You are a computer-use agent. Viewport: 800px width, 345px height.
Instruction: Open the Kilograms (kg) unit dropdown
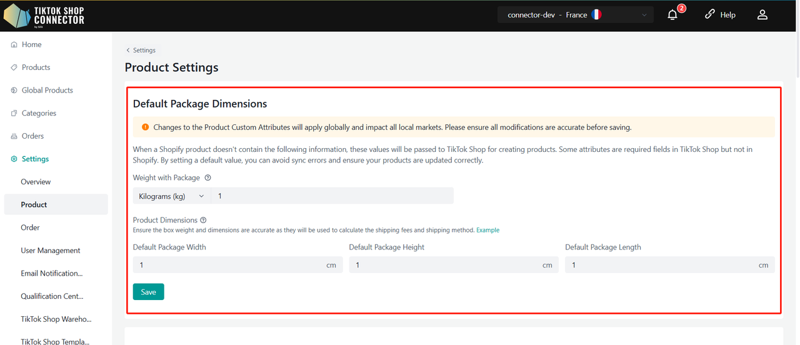(171, 196)
